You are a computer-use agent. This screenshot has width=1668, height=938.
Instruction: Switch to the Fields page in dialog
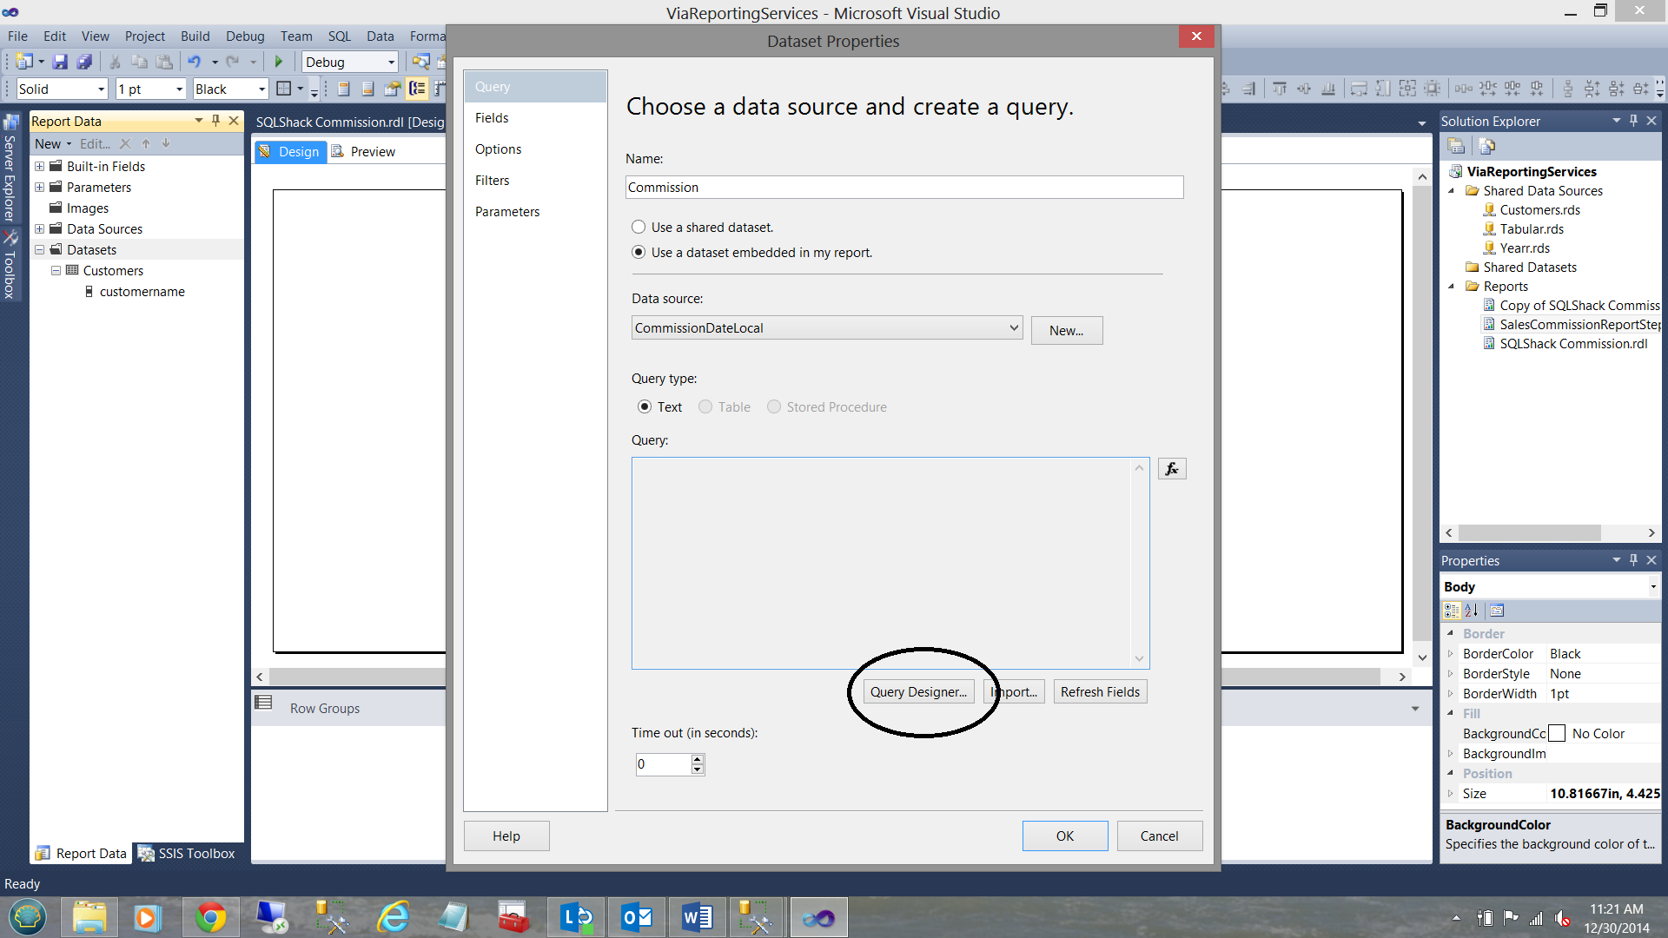tap(492, 118)
